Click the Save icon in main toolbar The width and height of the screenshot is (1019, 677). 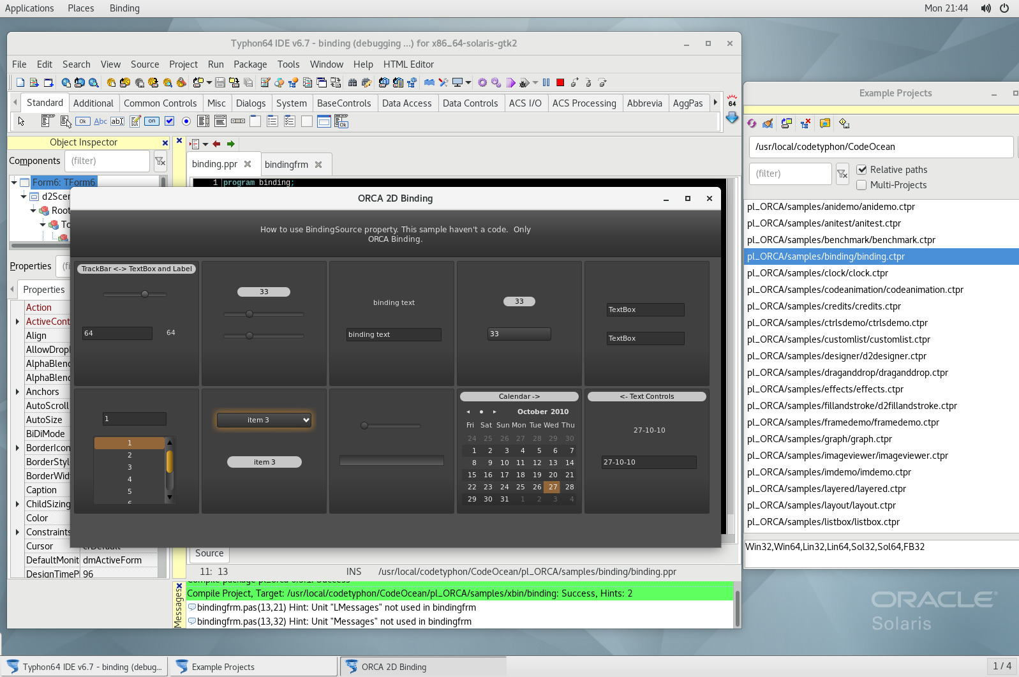pyautogui.click(x=220, y=82)
